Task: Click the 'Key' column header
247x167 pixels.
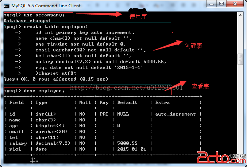Action: (104, 102)
